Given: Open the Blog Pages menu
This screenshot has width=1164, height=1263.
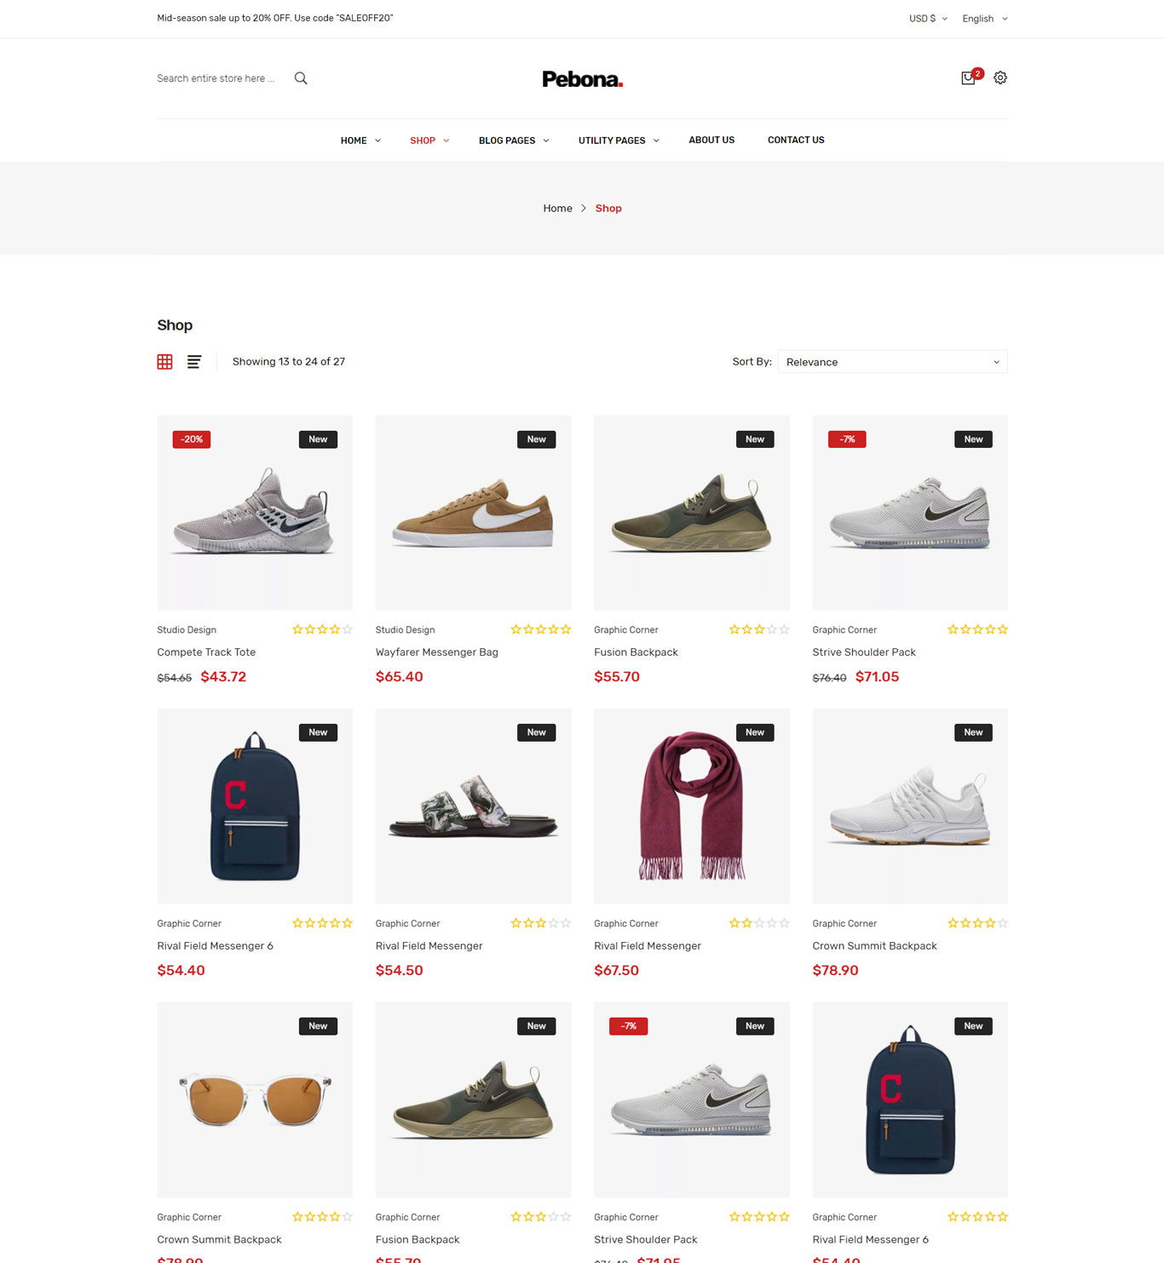Looking at the screenshot, I should coord(514,141).
